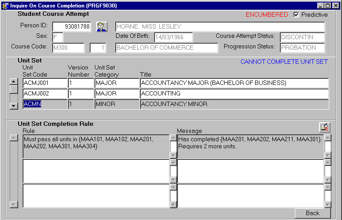
Task: Click the Person ID field containing 93081788
Action: tap(71, 27)
